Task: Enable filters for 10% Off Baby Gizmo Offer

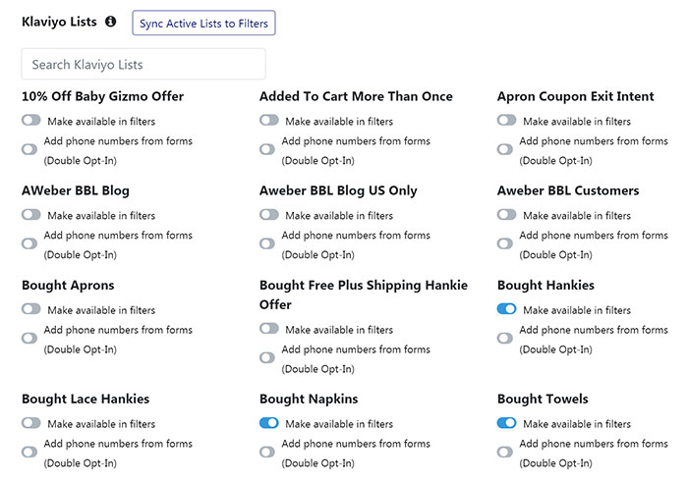Action: click(x=31, y=120)
